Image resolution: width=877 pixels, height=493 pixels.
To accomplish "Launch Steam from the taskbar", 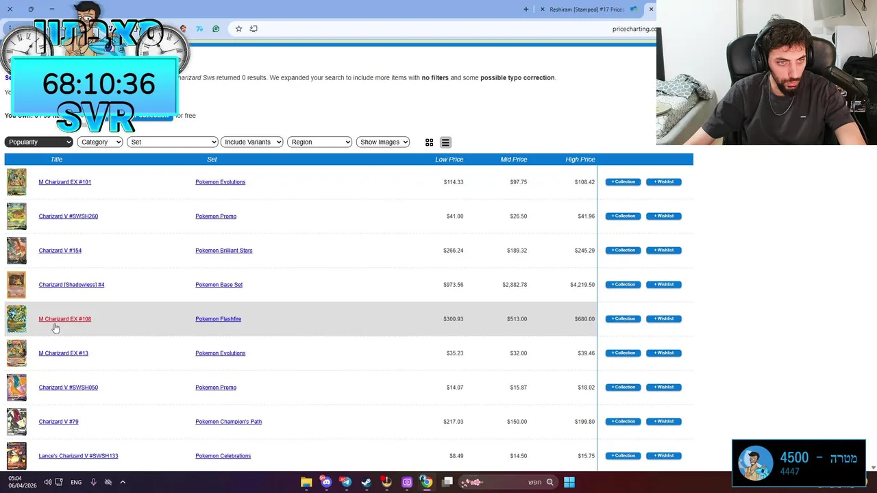I will [367, 482].
